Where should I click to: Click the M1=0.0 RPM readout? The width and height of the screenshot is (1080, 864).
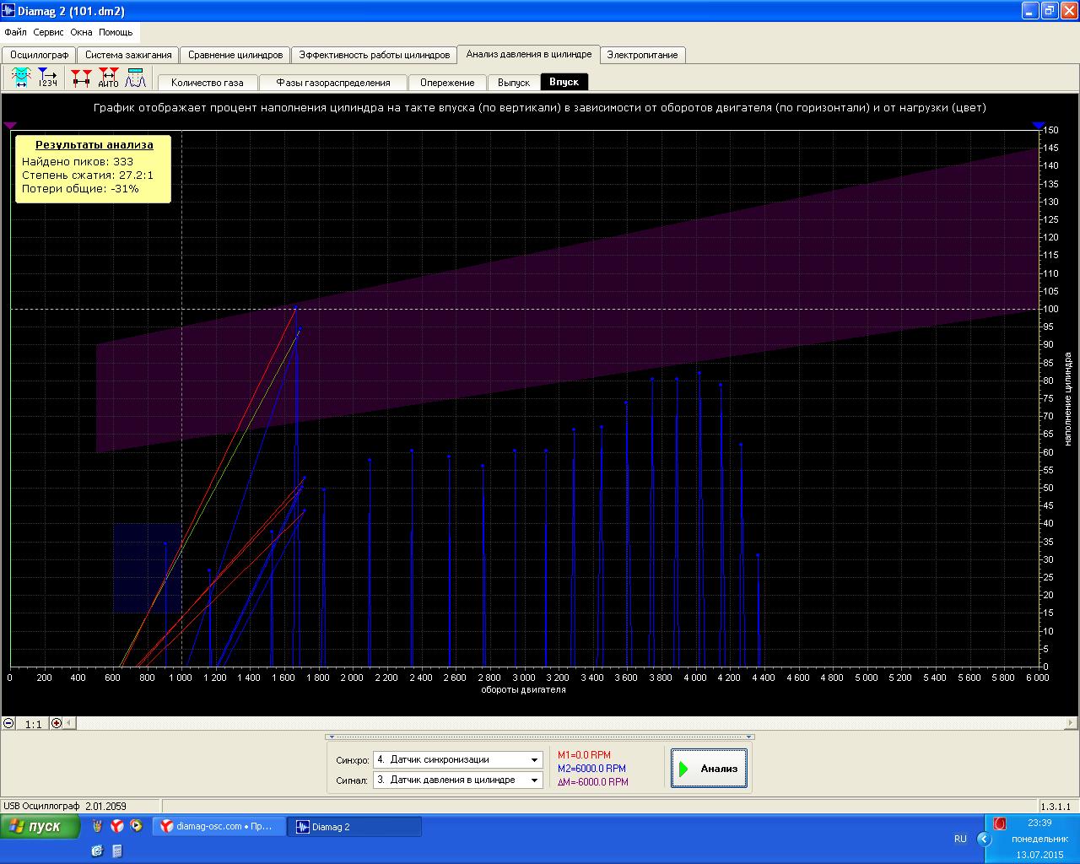584,755
